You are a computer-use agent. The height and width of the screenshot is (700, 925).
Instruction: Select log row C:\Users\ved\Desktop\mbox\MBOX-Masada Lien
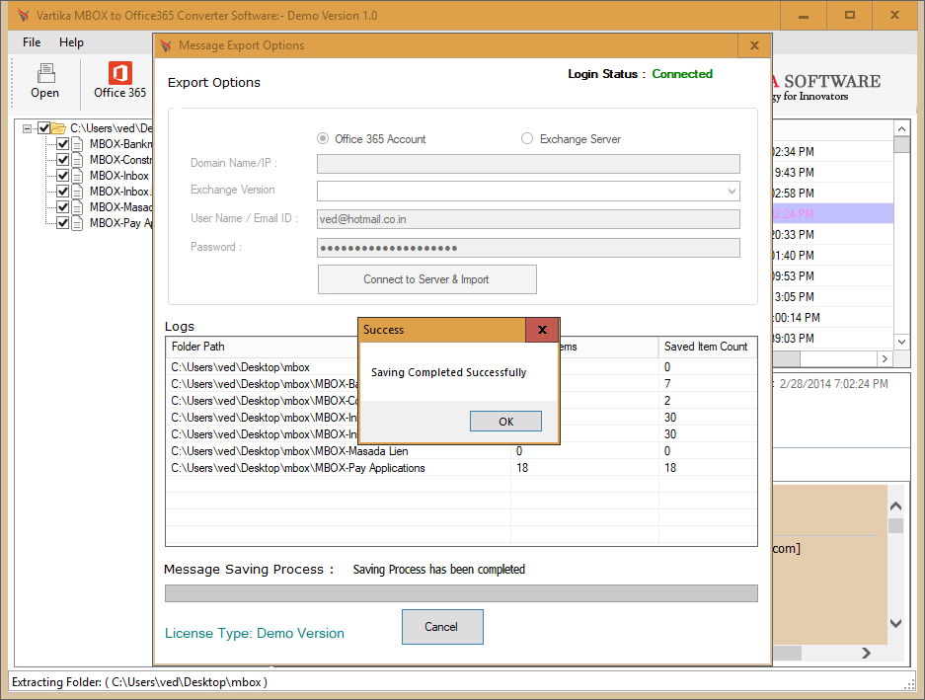tap(461, 451)
